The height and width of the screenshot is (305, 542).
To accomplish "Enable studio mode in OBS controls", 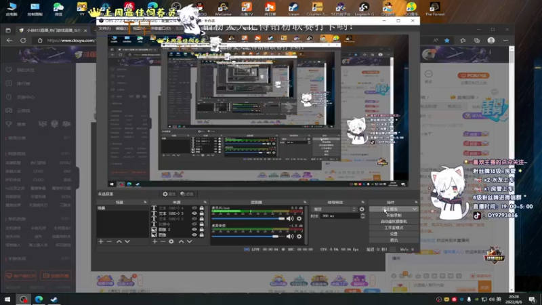I will (394, 228).
